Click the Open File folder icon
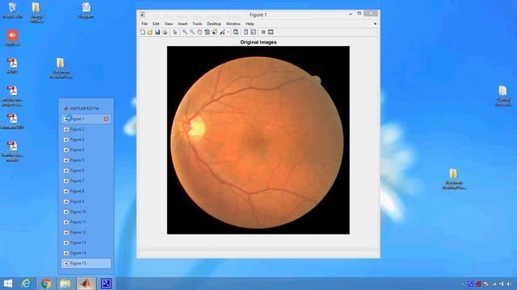This screenshot has width=517, height=290. click(149, 32)
